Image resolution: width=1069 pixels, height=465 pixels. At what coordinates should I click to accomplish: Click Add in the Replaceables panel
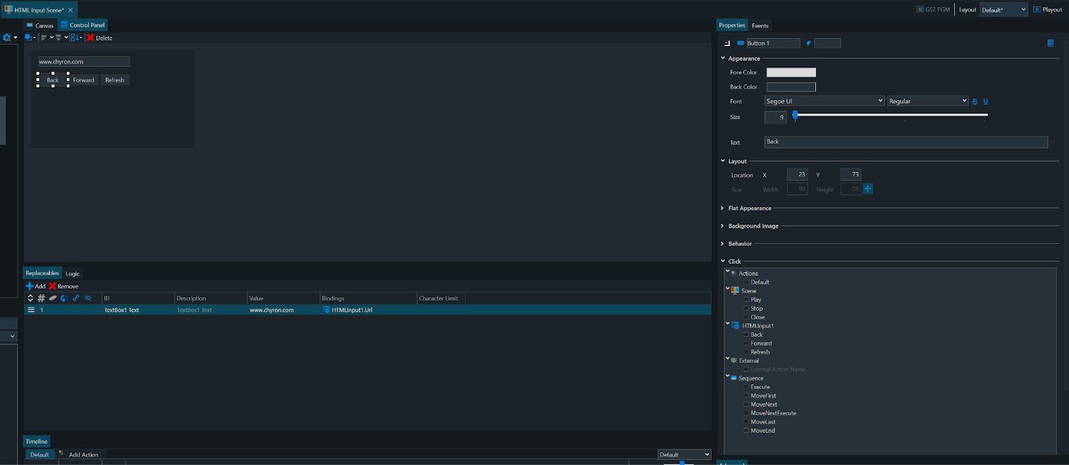point(35,287)
